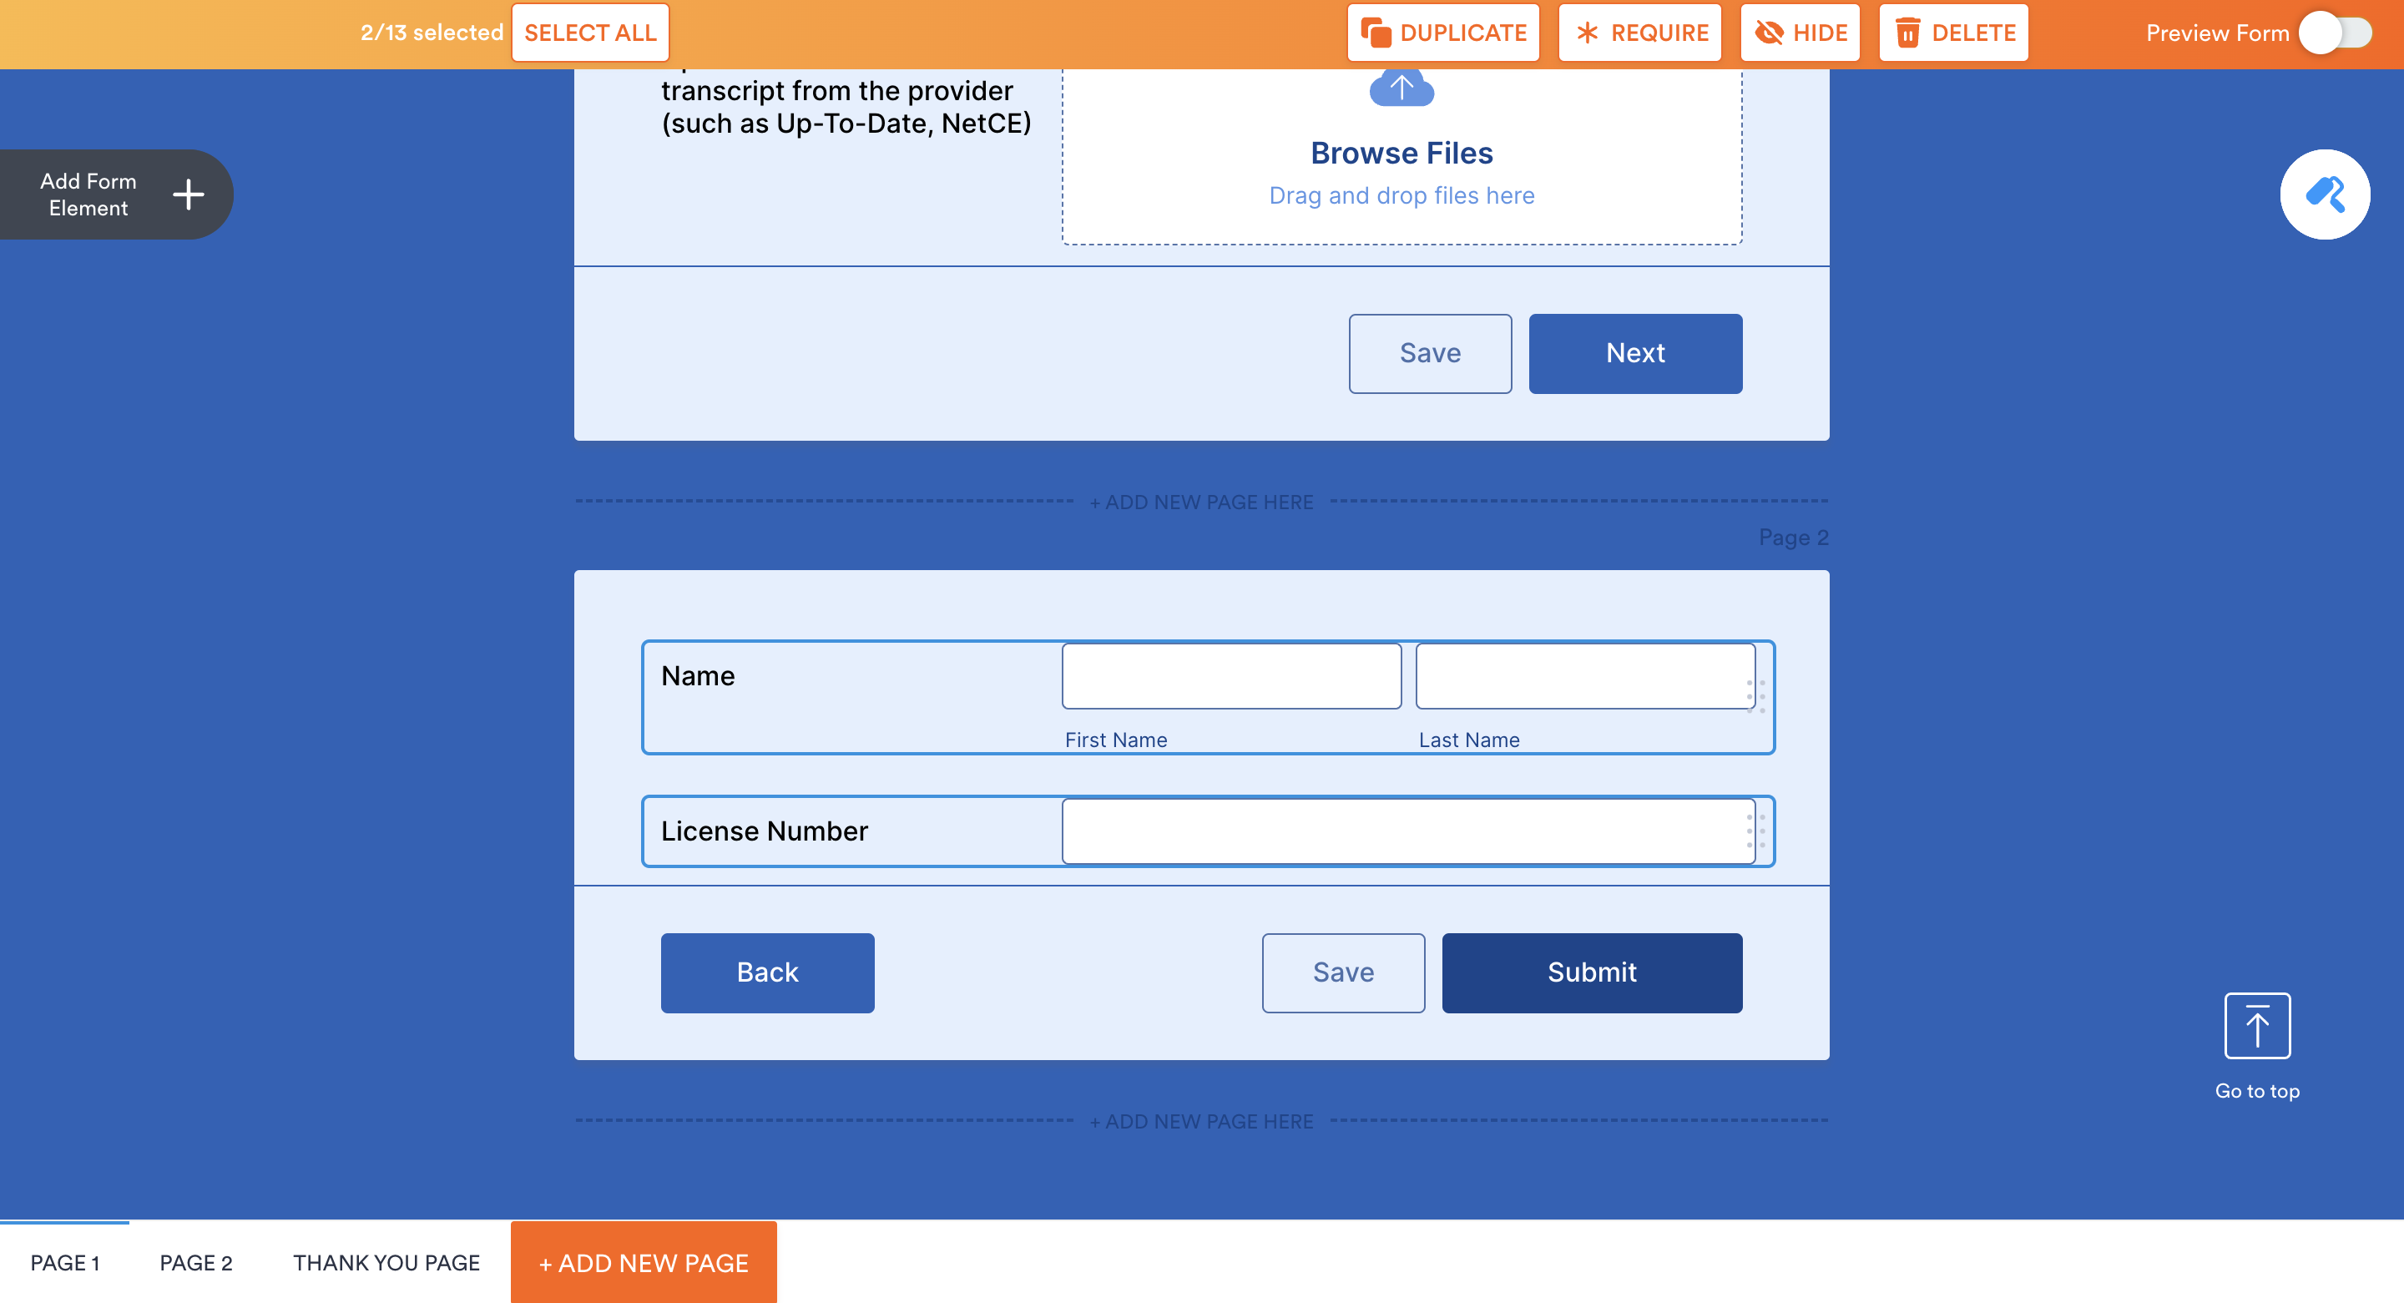Toggle the Preview Form switch
Image resolution: width=2404 pixels, height=1303 pixels.
2335,33
